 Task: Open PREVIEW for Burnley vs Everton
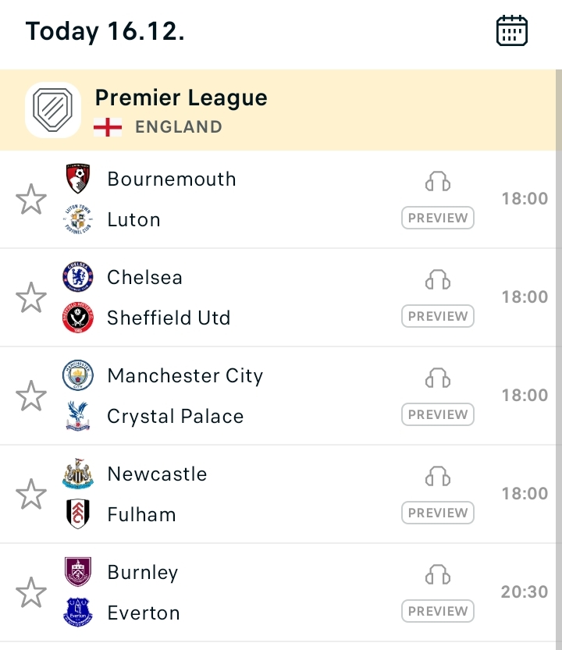pos(438,611)
